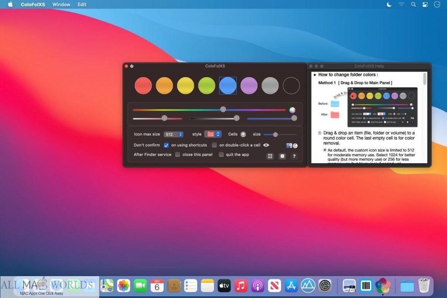Toggle Do Not Disturb moon icon
The width and height of the screenshot is (447, 298).
389,4
